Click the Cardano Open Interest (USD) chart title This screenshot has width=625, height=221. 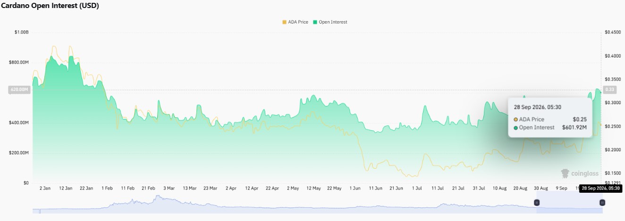pos(50,6)
